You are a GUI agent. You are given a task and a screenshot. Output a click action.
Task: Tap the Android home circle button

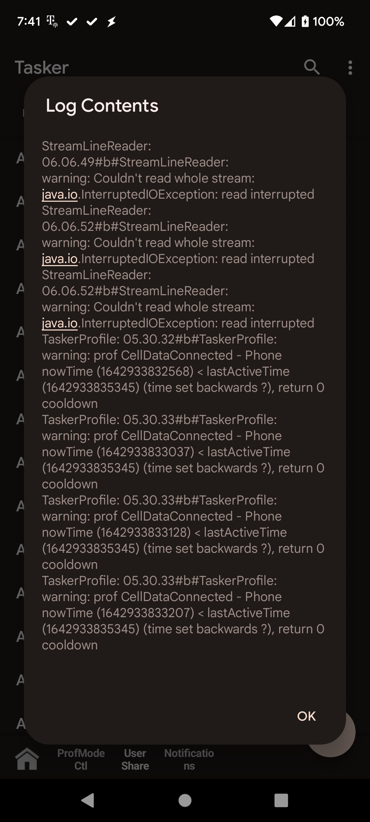coord(185,800)
